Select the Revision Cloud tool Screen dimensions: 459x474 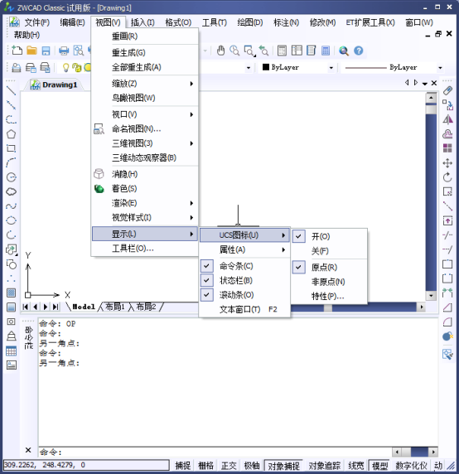pos(11,191)
